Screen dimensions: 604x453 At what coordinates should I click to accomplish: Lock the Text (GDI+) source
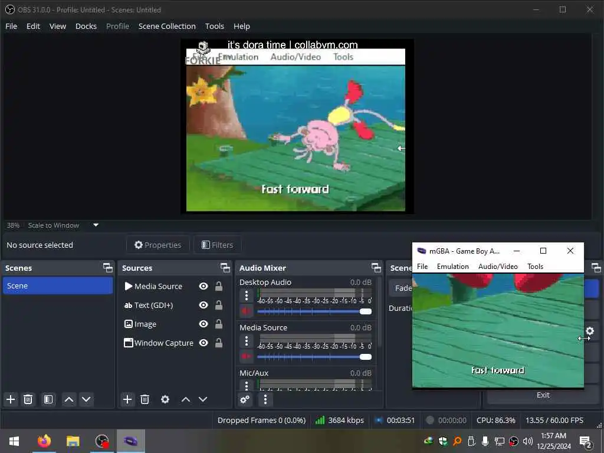coord(219,305)
